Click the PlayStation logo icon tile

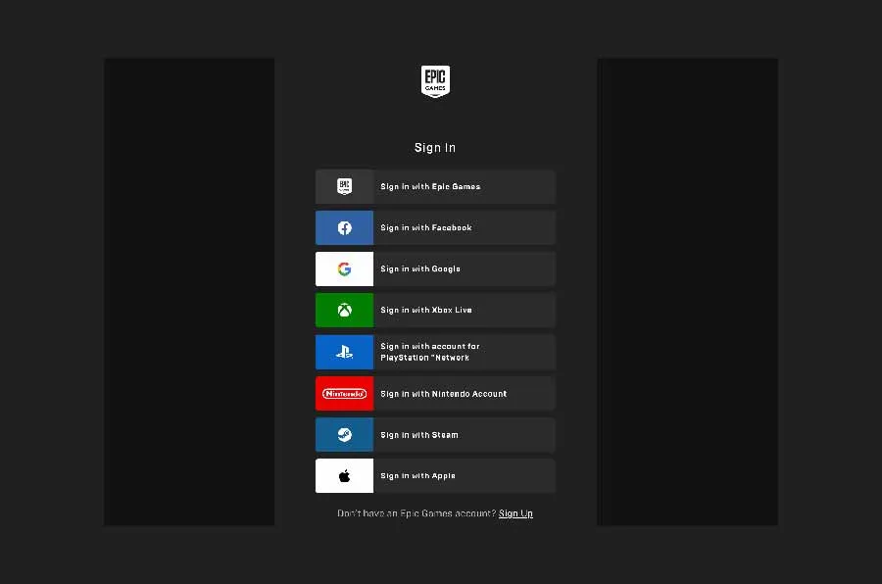click(x=344, y=352)
